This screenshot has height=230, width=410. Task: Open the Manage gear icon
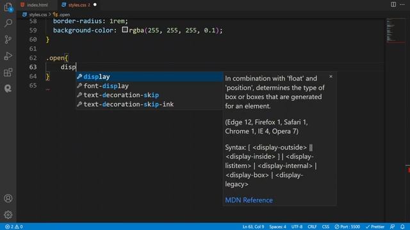tap(8, 215)
